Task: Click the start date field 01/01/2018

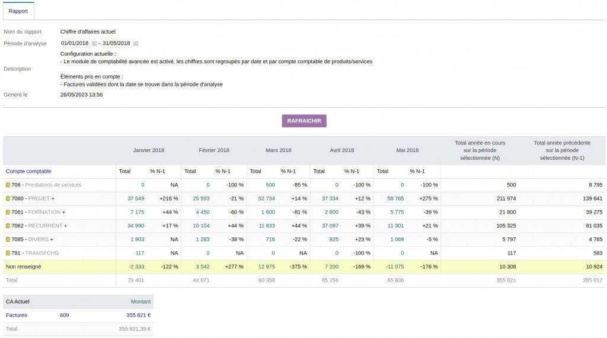Action: [75, 43]
